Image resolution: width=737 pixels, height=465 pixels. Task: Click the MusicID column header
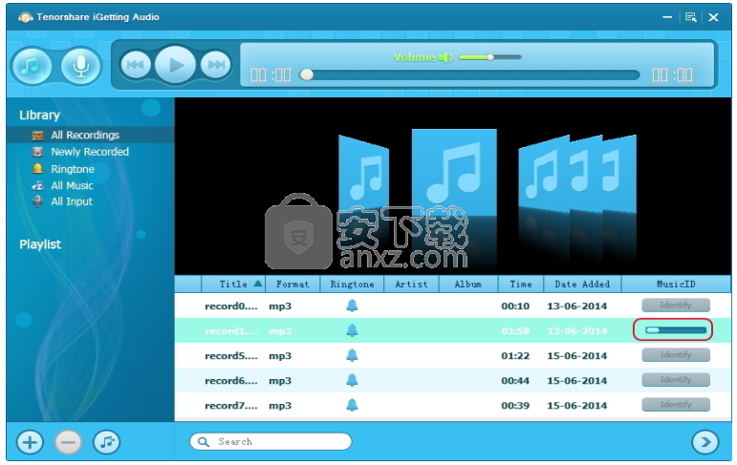coord(676,285)
